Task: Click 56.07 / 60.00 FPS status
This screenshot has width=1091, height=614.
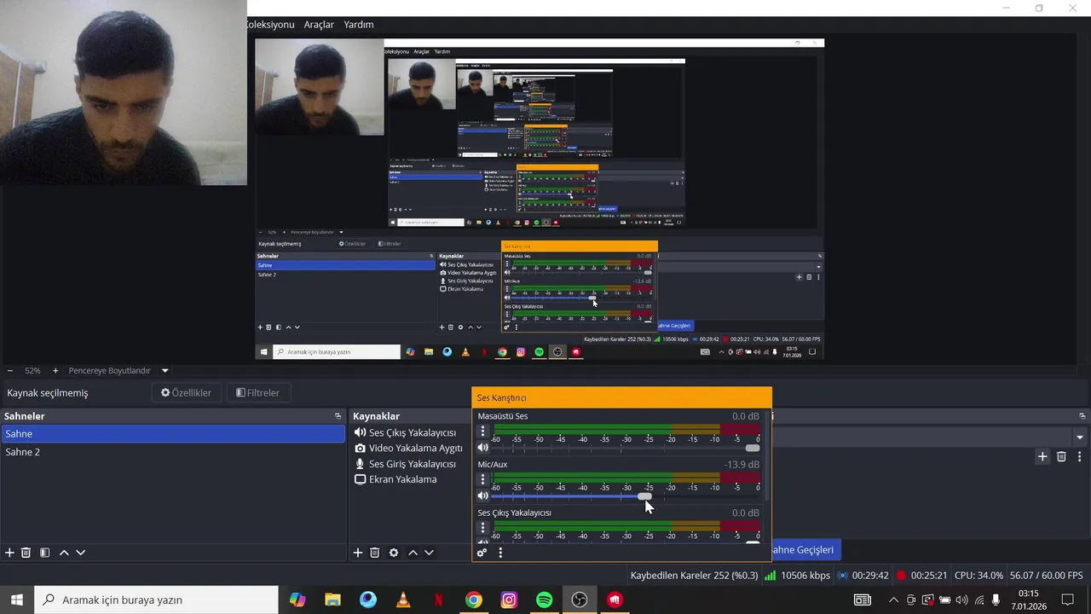Action: pyautogui.click(x=1046, y=576)
